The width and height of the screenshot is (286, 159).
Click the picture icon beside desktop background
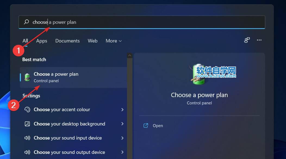point(27,124)
